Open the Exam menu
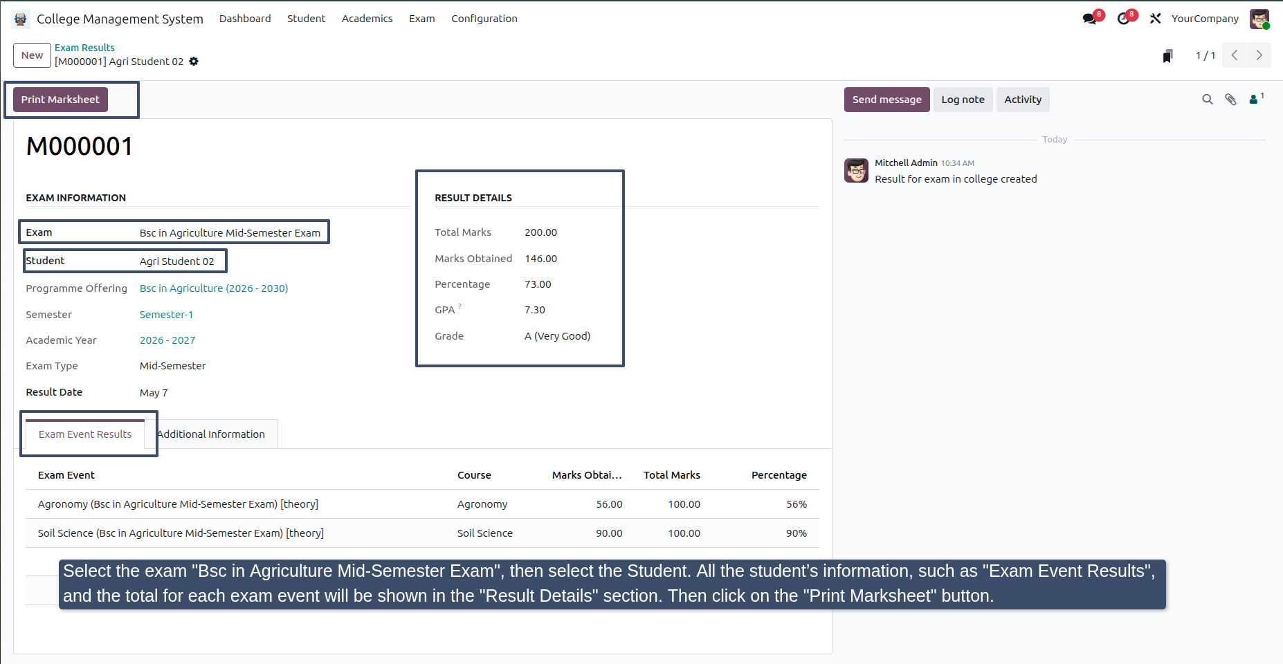The height and width of the screenshot is (664, 1283). [x=422, y=19]
